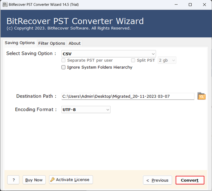Screen dimensions: 212x191
Task: Tick the Split PST checkbox
Action: click(x=133, y=60)
